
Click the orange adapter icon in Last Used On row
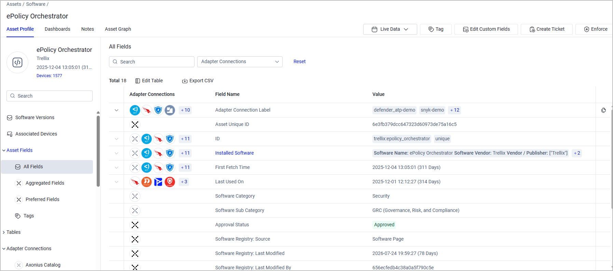coord(147,182)
